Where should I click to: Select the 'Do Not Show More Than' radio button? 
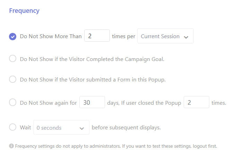click(12, 36)
